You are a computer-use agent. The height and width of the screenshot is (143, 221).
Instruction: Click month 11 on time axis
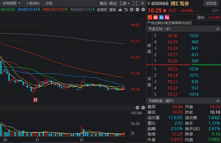[x=37, y=140]
